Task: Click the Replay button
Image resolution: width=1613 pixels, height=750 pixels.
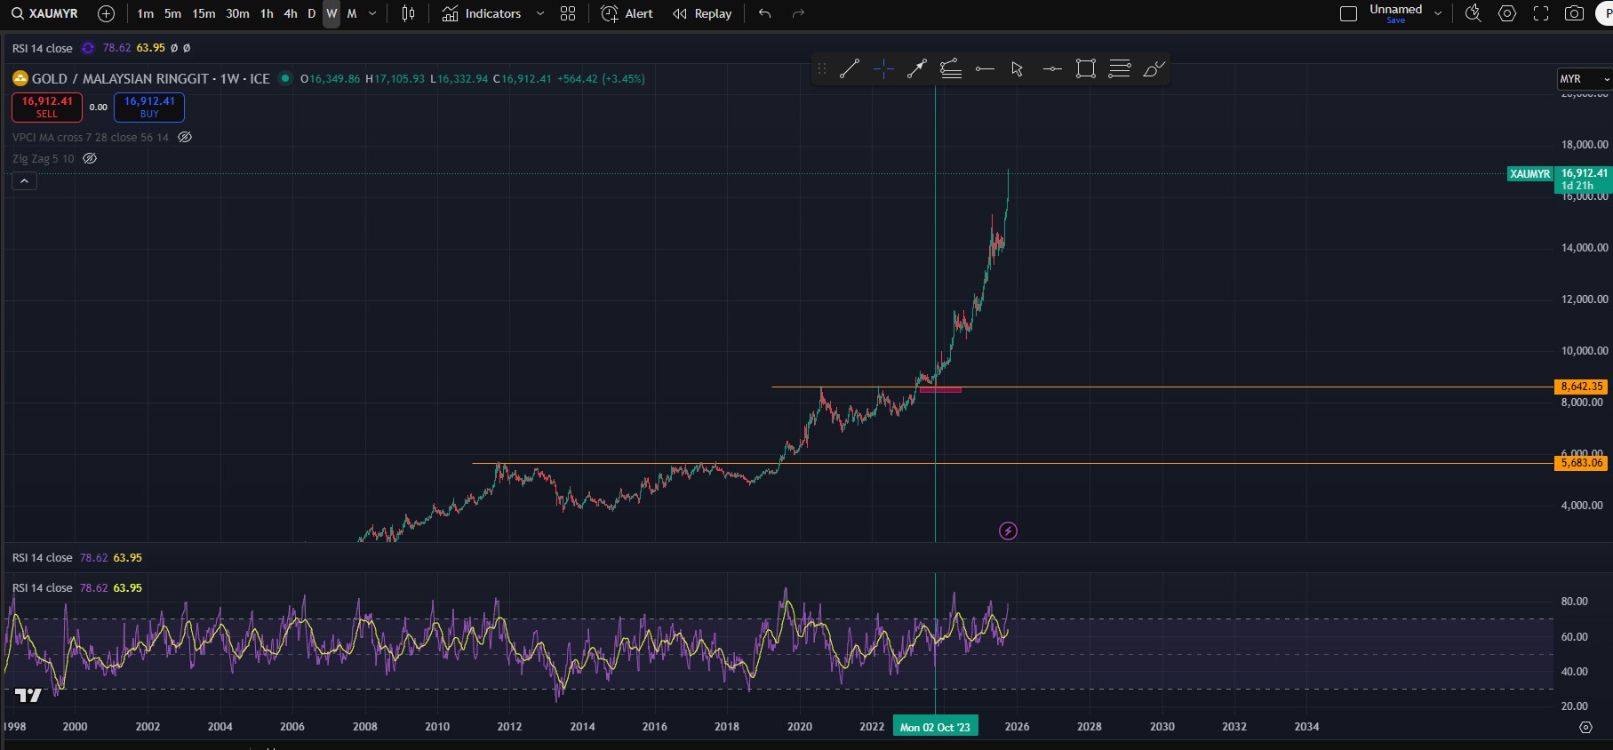Action: pos(702,13)
